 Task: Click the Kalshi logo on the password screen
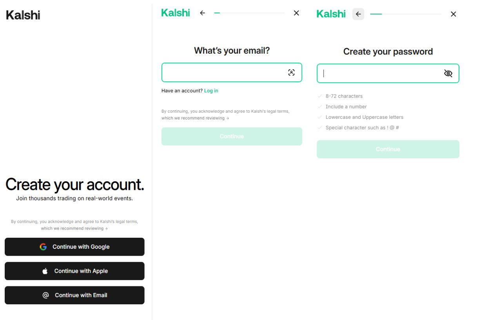tap(330, 14)
